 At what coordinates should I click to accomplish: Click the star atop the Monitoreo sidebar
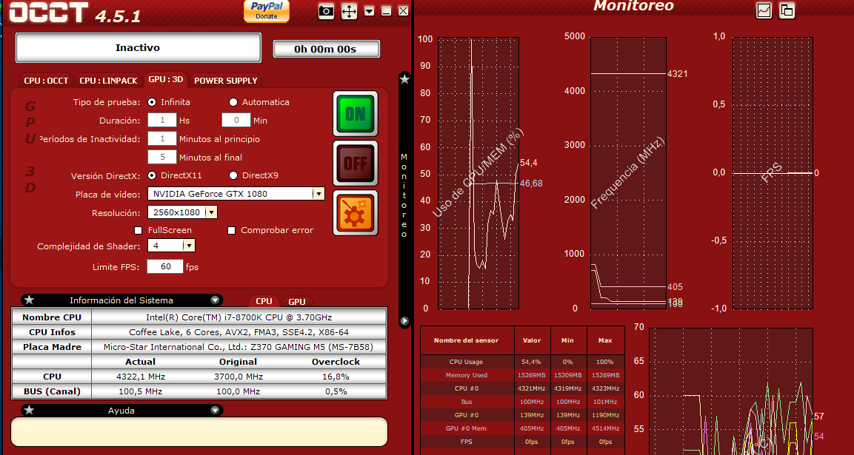coord(404,79)
